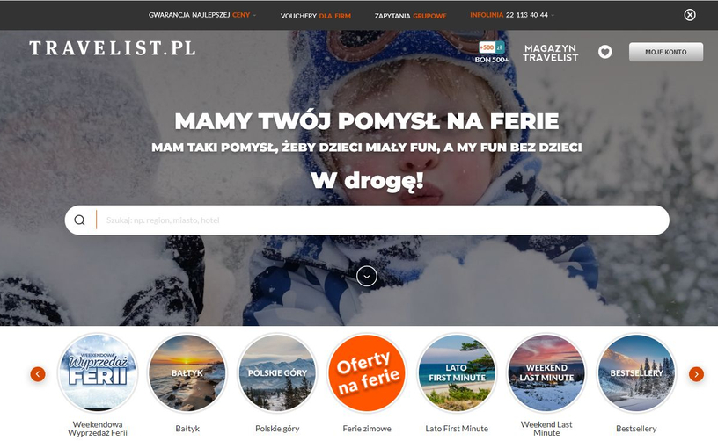The height and width of the screenshot is (448, 718).
Task: Open the orange Oferty na ferie circle
Action: coord(367,373)
